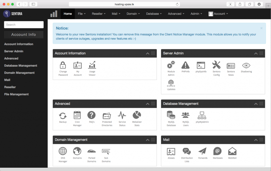Viewport: 271px width, 171px height.
Task: Launch WebMail
Action: (232, 153)
